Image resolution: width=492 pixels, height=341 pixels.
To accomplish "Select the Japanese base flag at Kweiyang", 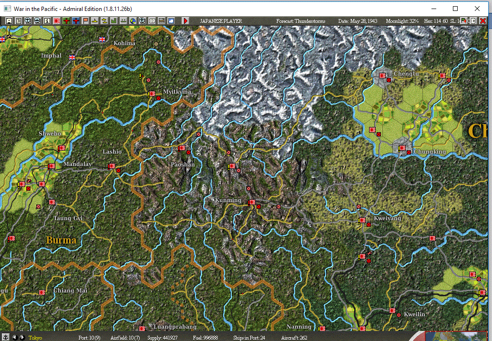I will point(362,221).
